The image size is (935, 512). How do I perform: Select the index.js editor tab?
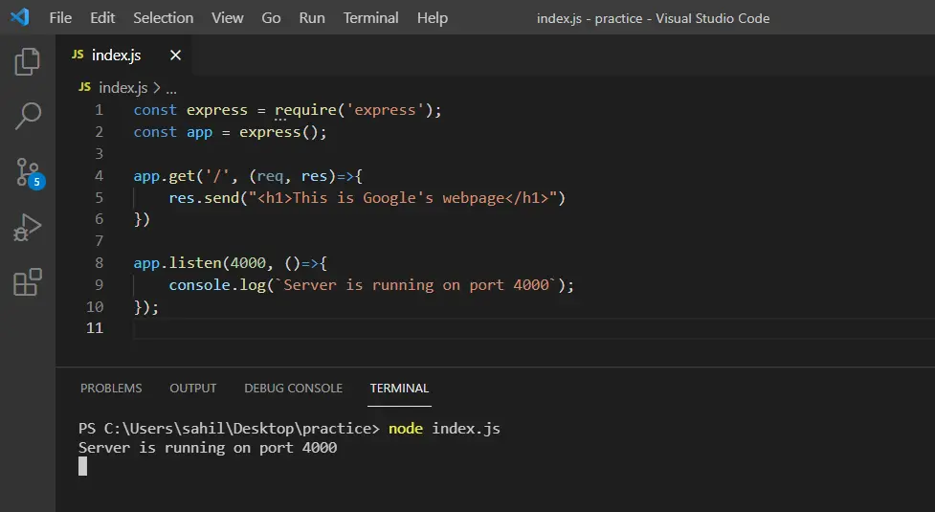[124, 55]
